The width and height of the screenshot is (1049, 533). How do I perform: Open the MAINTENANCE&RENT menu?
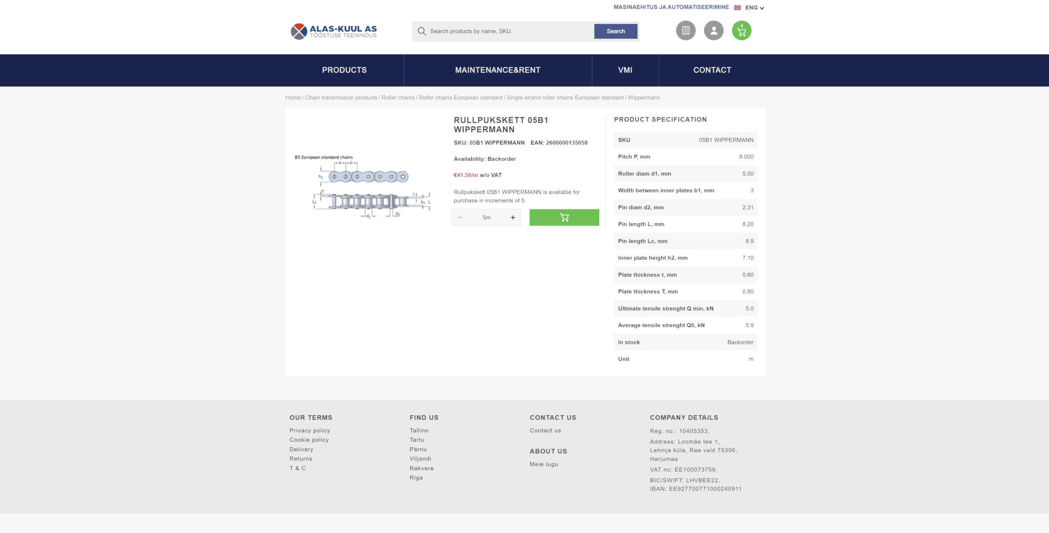click(497, 70)
